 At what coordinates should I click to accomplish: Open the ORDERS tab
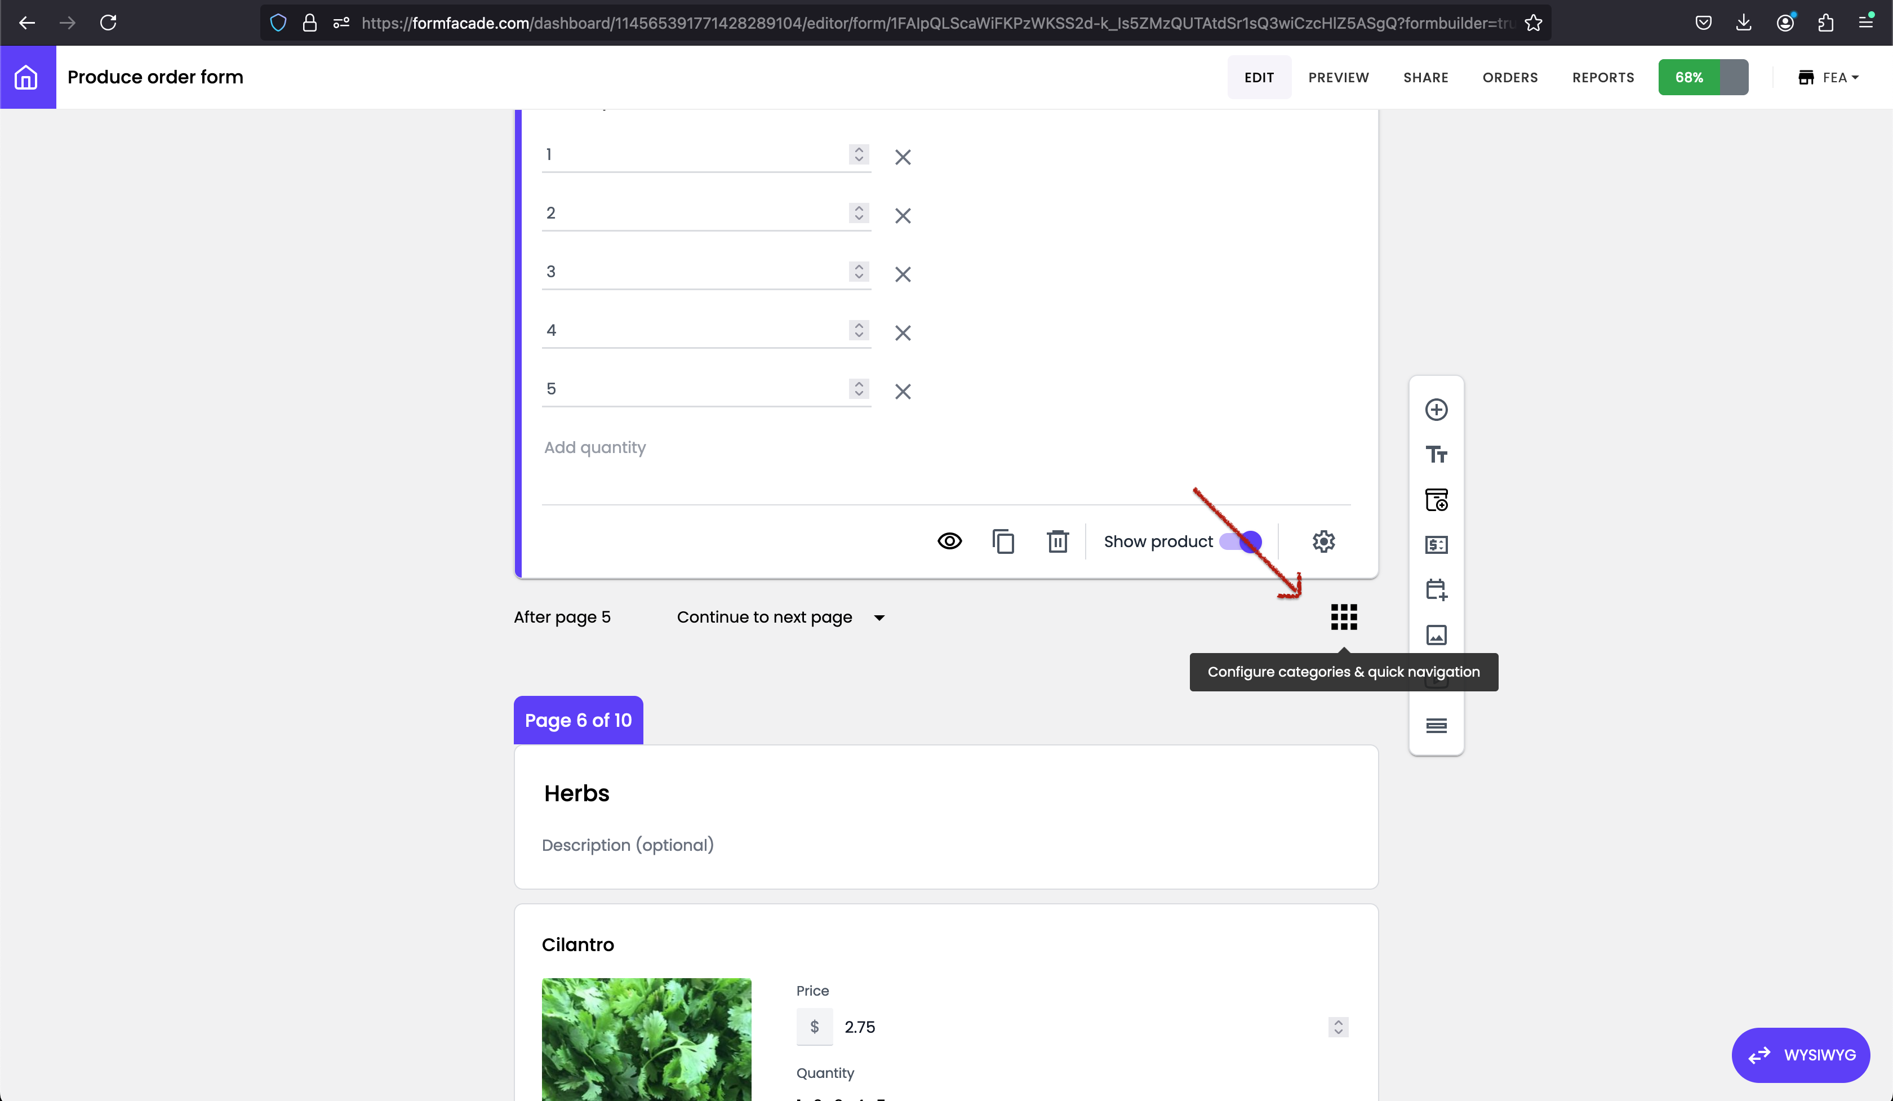1510,77
